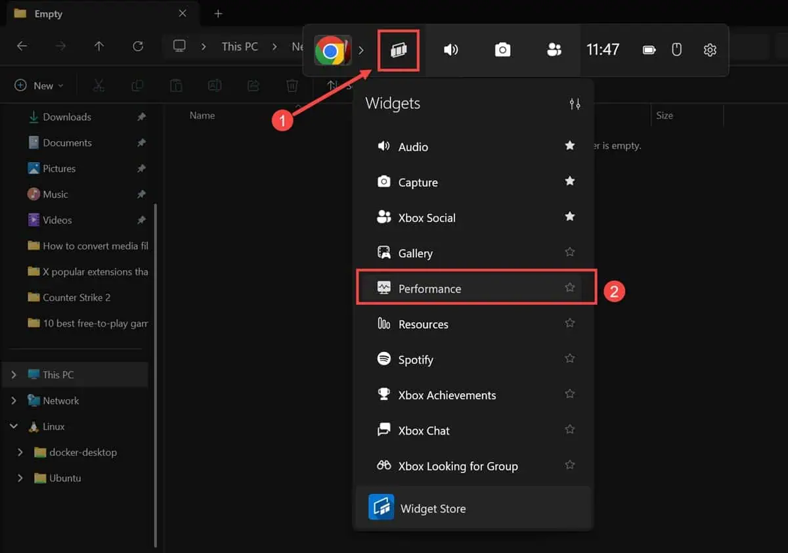Click the sidebar vertical scrollbar
Image resolution: width=788 pixels, height=553 pixels.
(x=156, y=374)
